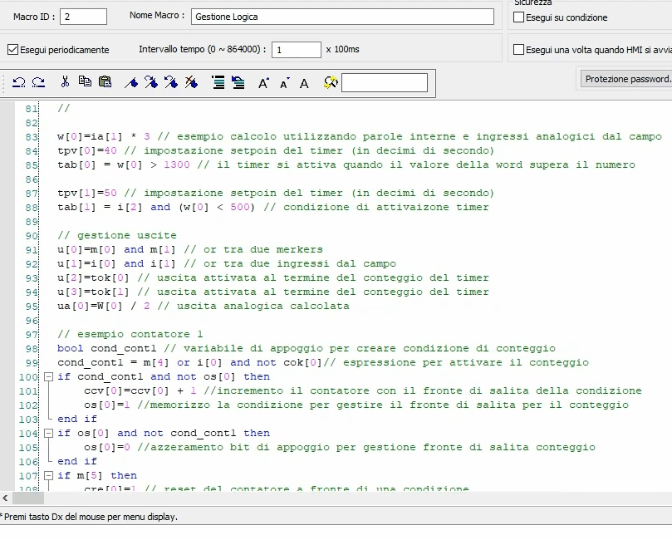Click the Nome Macro field Gestione Logica
This screenshot has height=540, width=672.
pos(342,17)
